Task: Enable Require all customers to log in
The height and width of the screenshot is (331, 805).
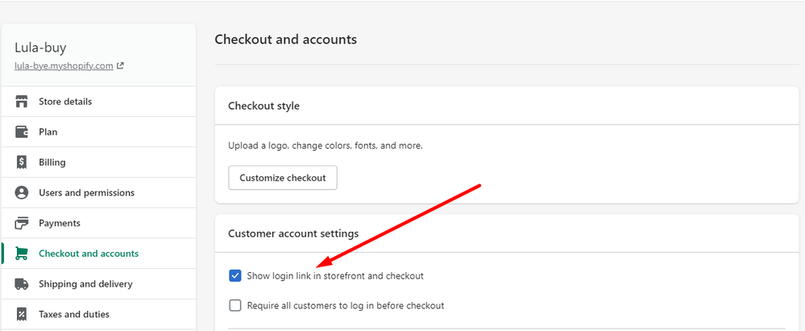Action: click(235, 305)
